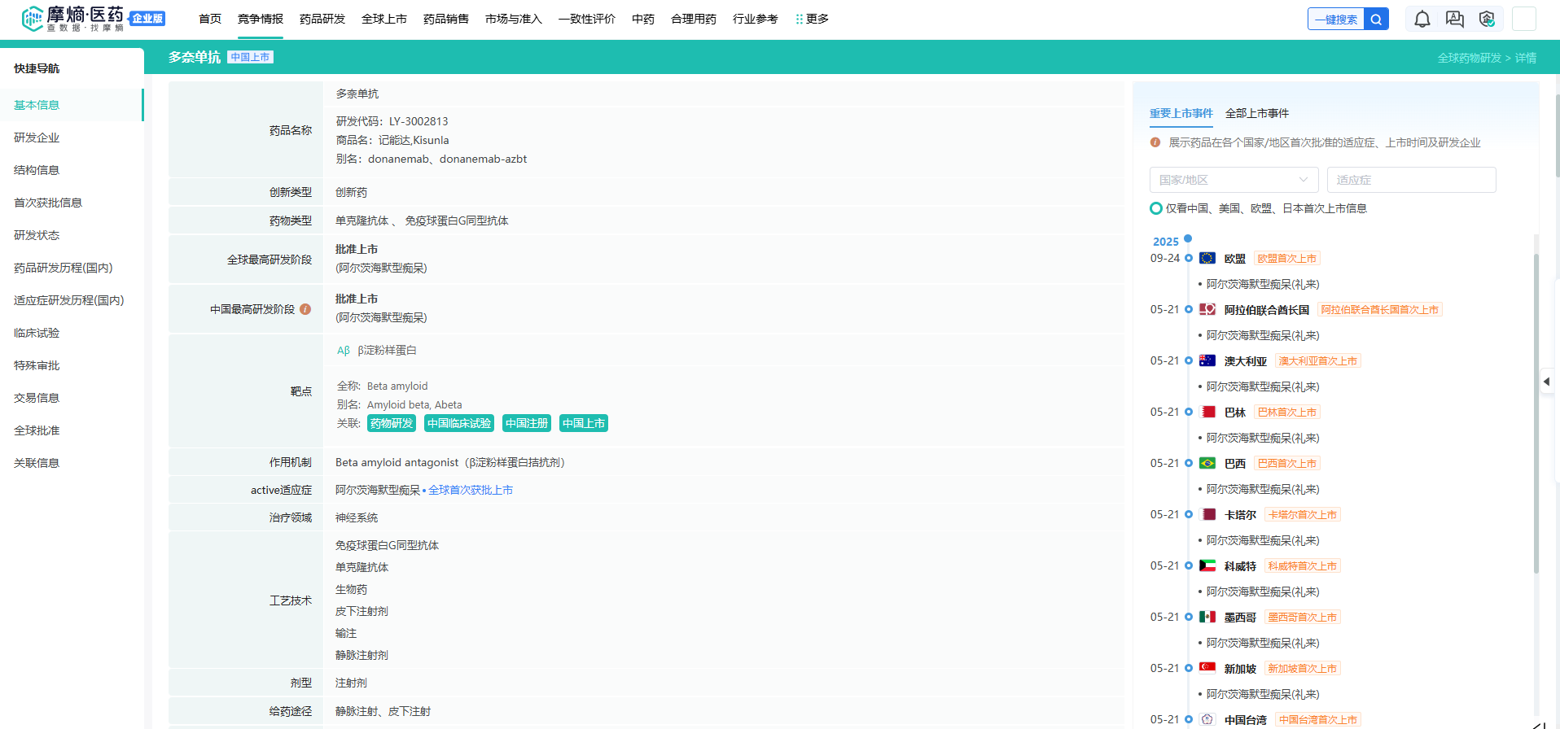The height and width of the screenshot is (729, 1560).
Task: Switch to 全部上市事件 tab
Action: point(1257,113)
